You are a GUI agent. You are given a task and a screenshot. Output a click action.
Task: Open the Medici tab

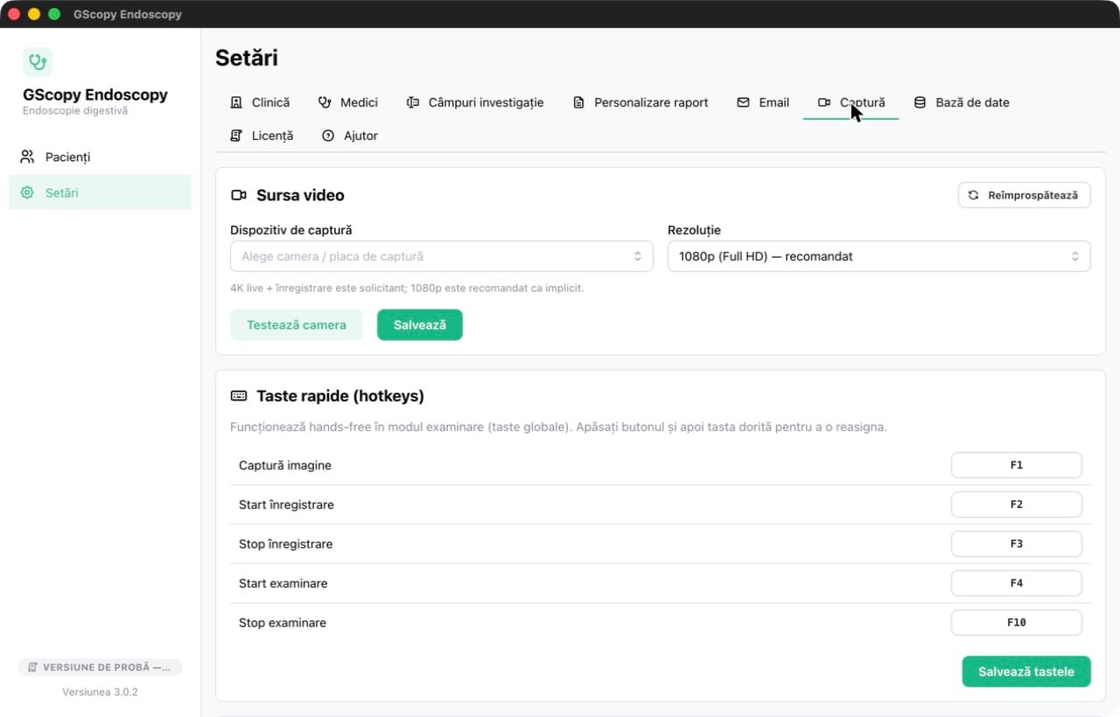tap(348, 102)
